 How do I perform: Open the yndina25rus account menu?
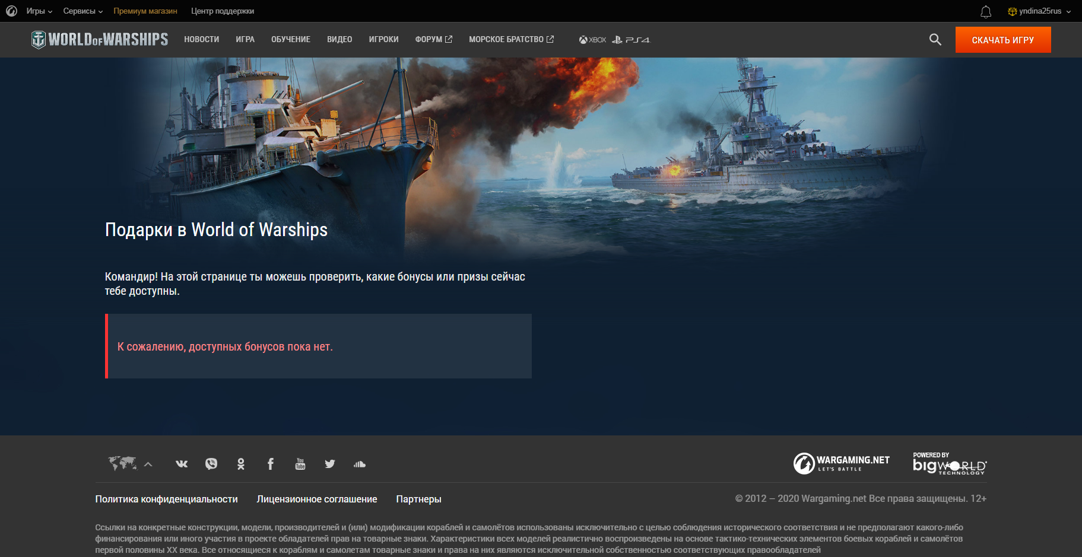point(1039,11)
